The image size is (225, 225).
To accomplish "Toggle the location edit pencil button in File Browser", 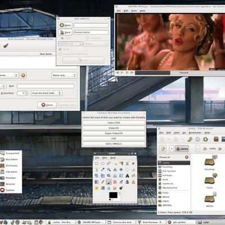I will [x=163, y=148].
